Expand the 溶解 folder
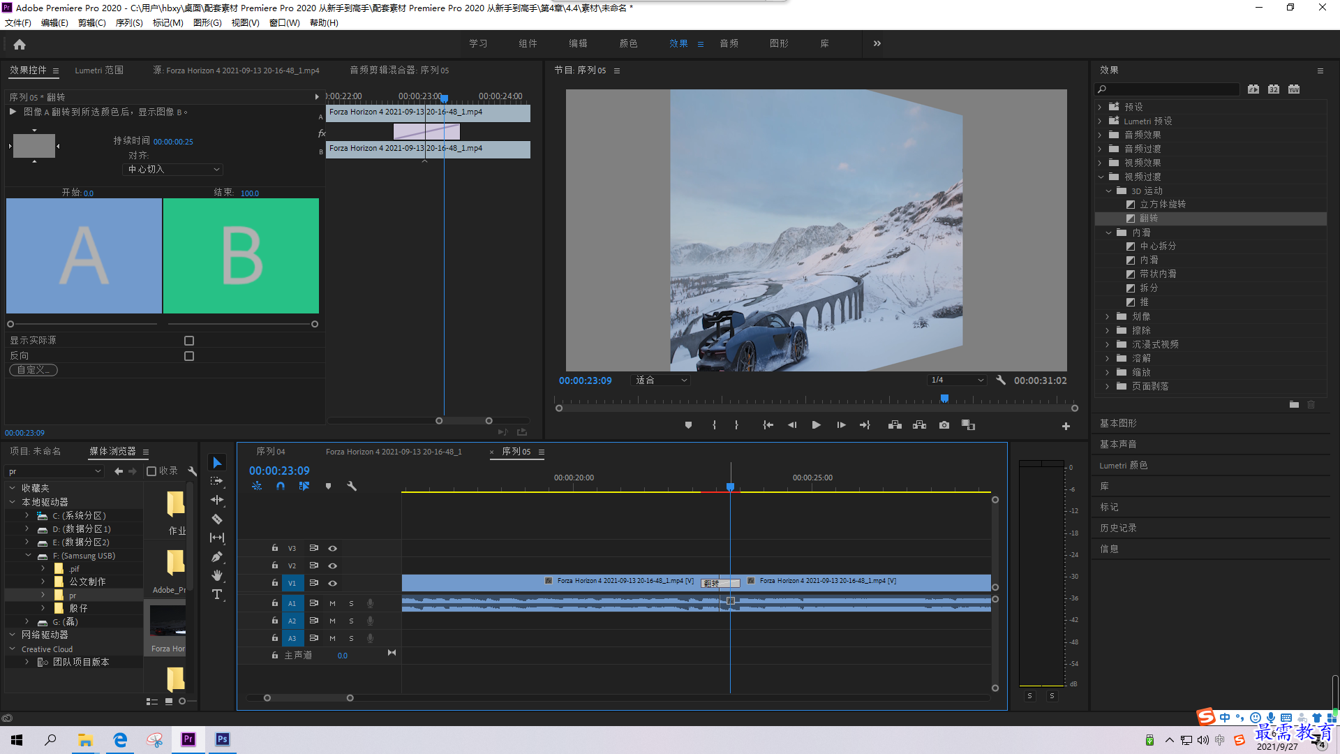Screen dimensions: 1340x754 point(1108,358)
